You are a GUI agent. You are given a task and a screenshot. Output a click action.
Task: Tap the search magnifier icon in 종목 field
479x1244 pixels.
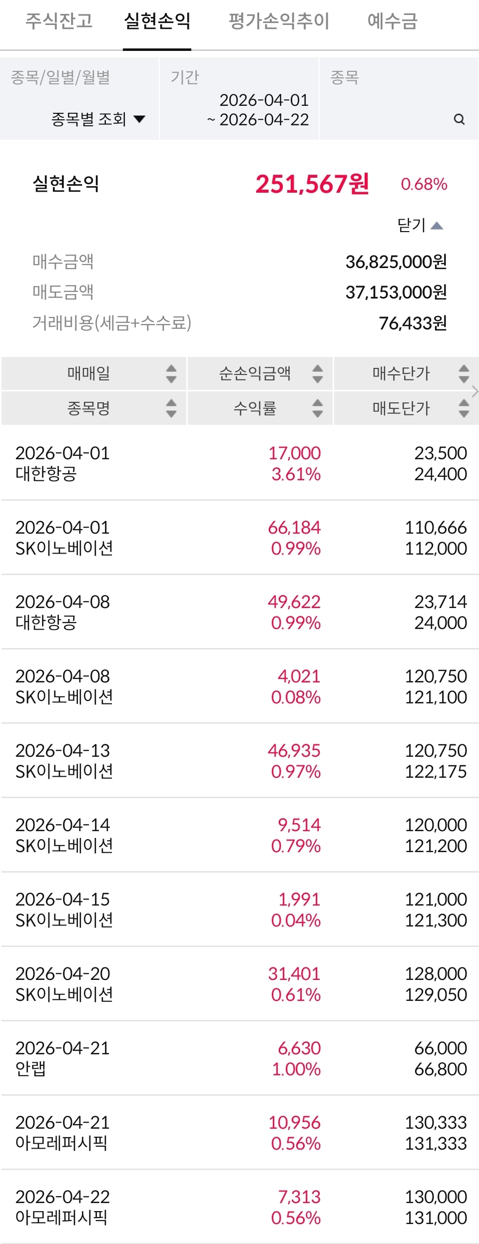(x=459, y=119)
